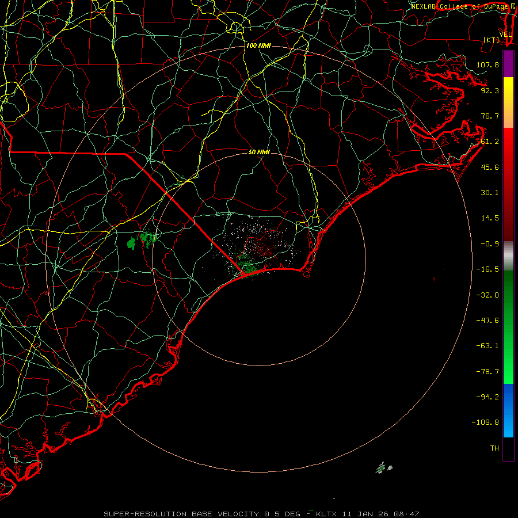518x518 pixels.
Task: Click the -109.8 velocity scale value
Action: pos(485,422)
